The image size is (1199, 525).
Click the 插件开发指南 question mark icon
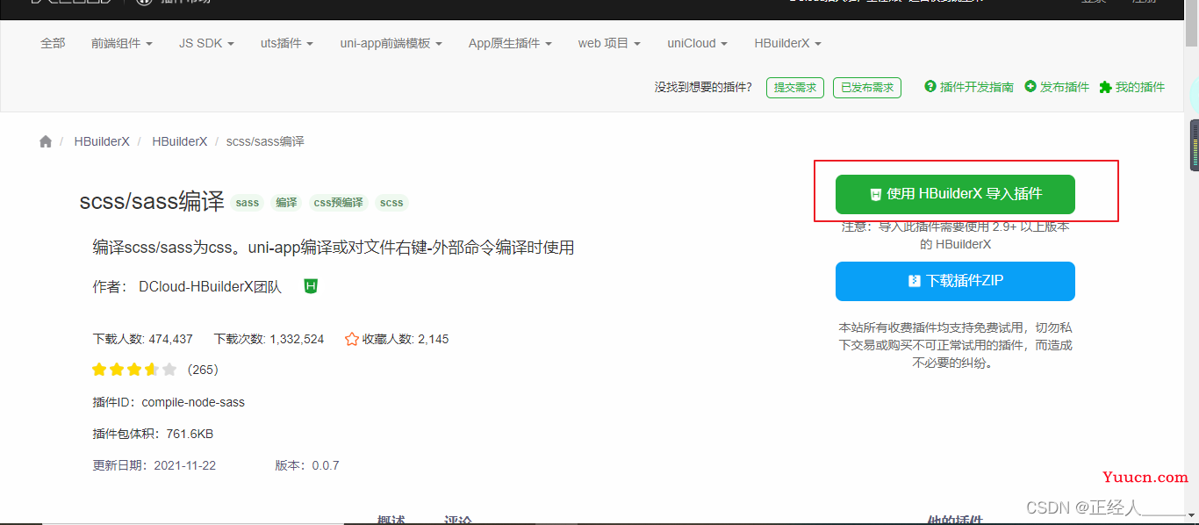pos(930,86)
